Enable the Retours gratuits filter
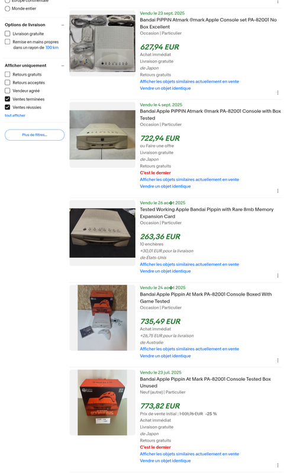Viewport: 287px width, 473px height. pos(8,74)
